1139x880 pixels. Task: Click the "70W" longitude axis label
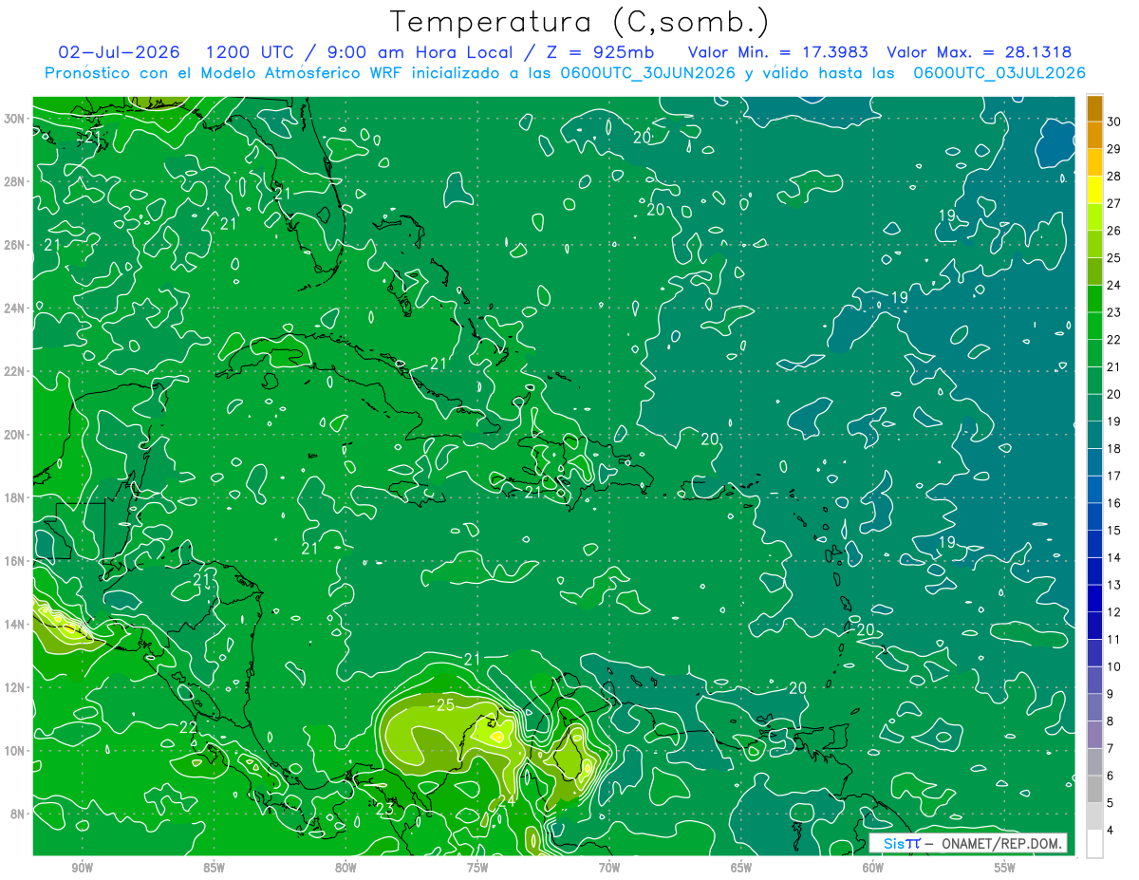(x=609, y=868)
